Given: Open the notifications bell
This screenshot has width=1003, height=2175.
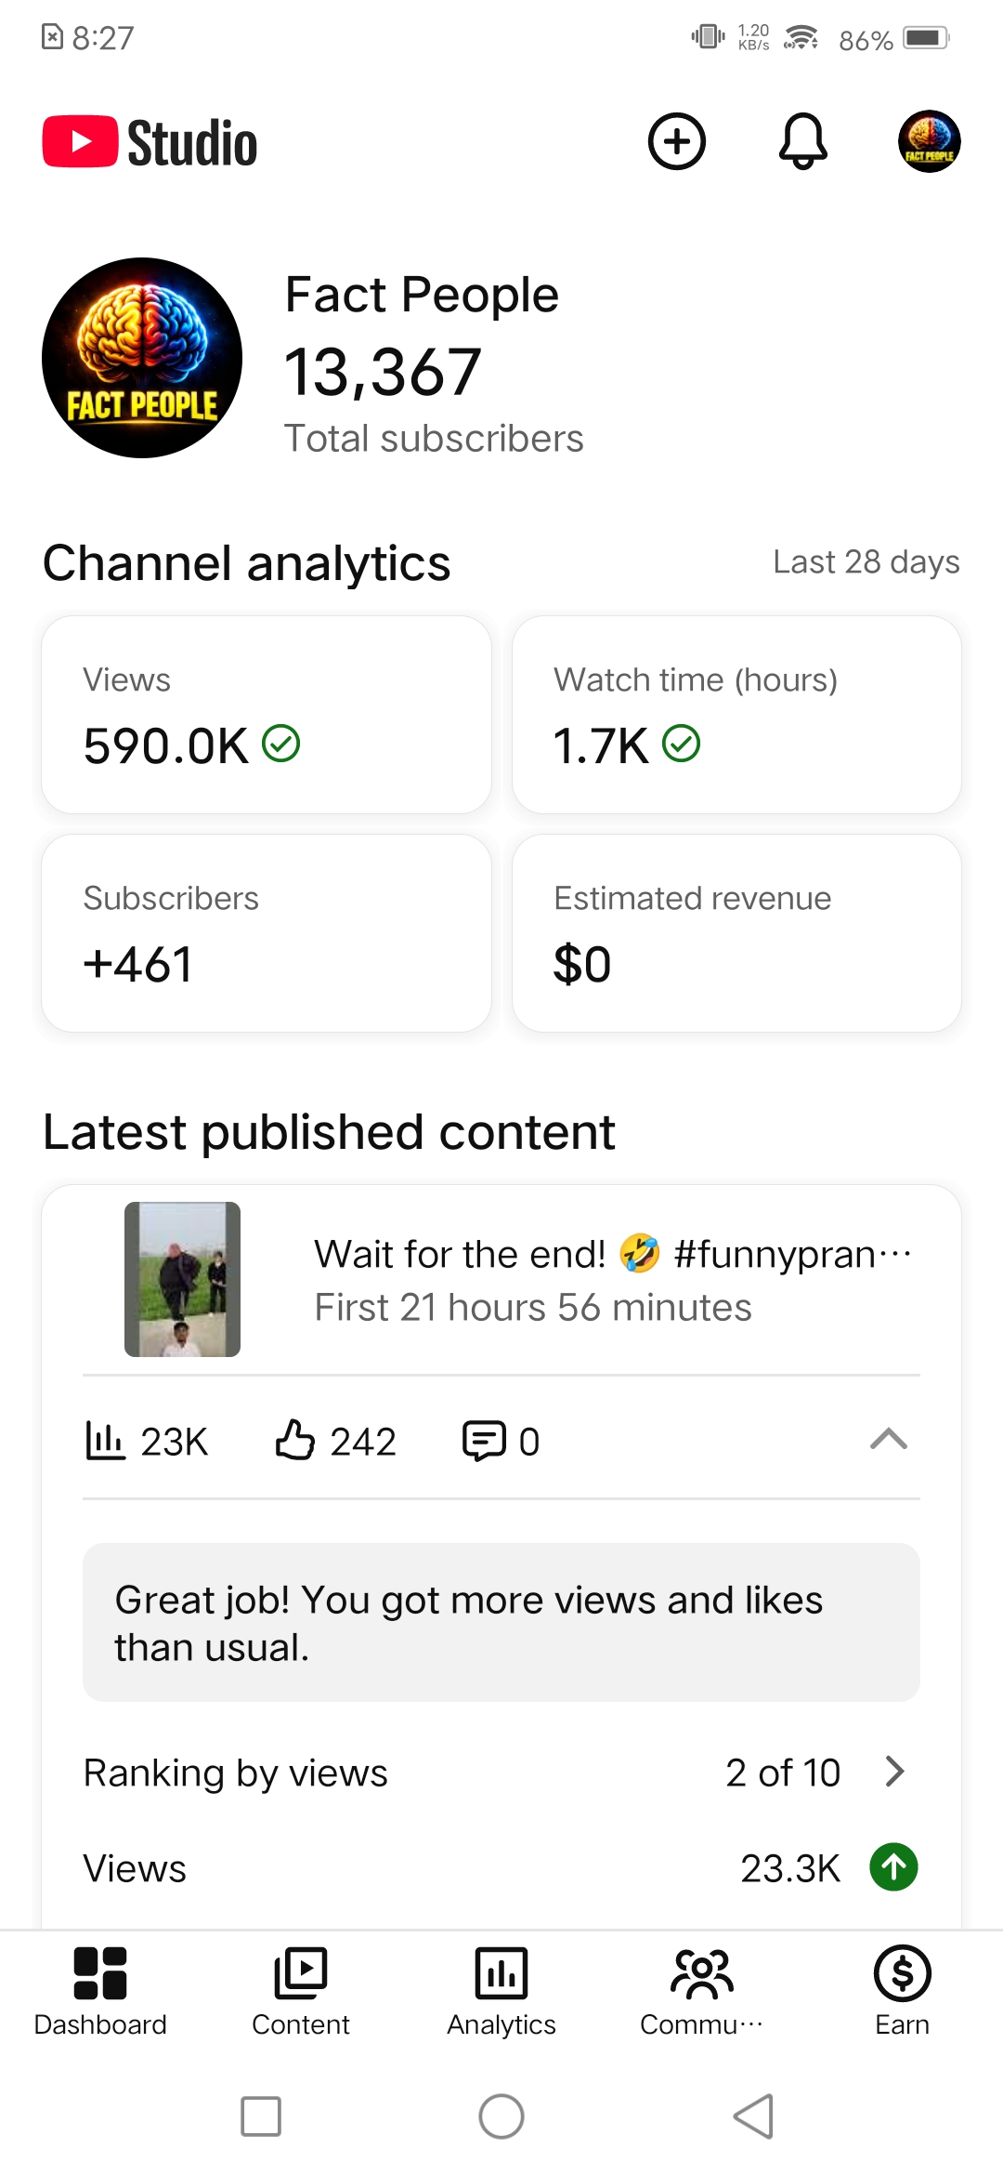Looking at the screenshot, I should click(x=803, y=142).
